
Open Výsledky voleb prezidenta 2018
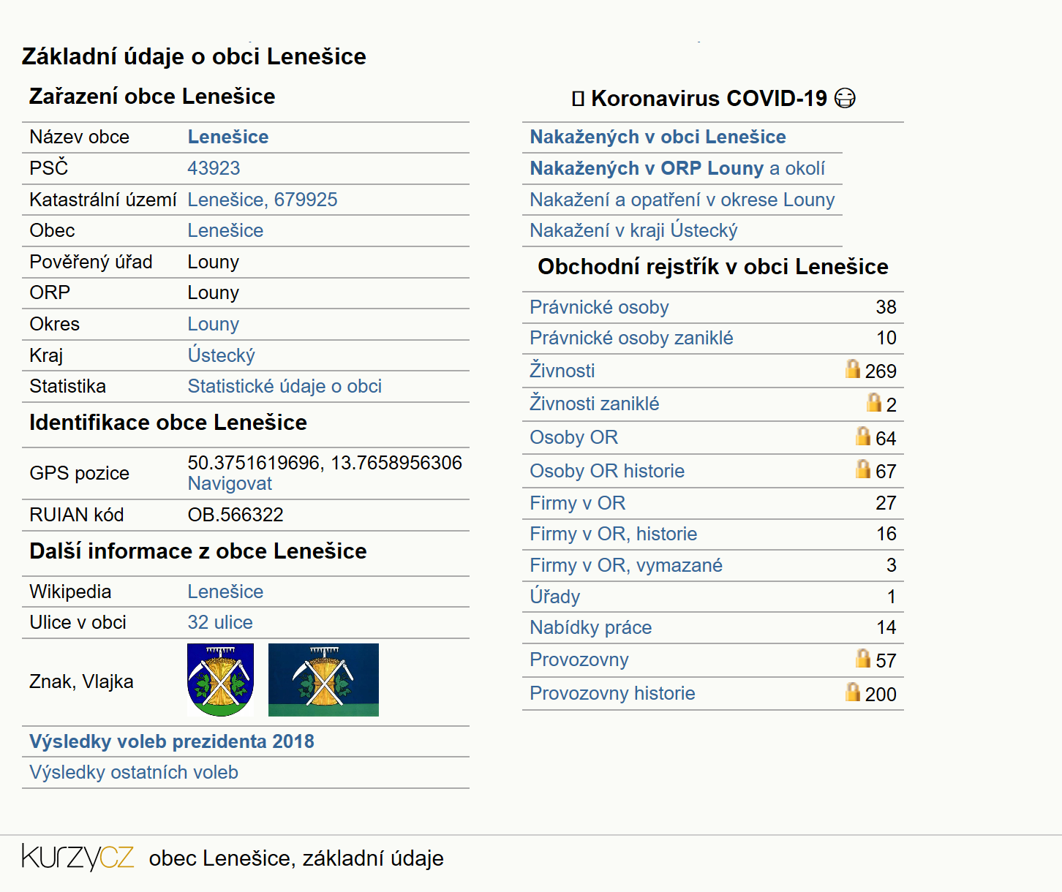[x=172, y=741]
